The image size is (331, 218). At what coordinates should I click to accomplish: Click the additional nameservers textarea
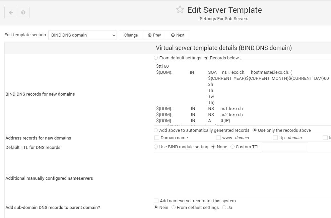coord(242,174)
